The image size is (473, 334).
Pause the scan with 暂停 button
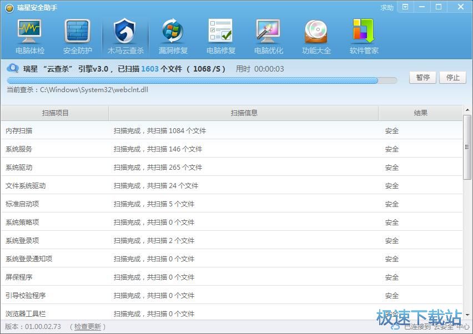click(422, 78)
